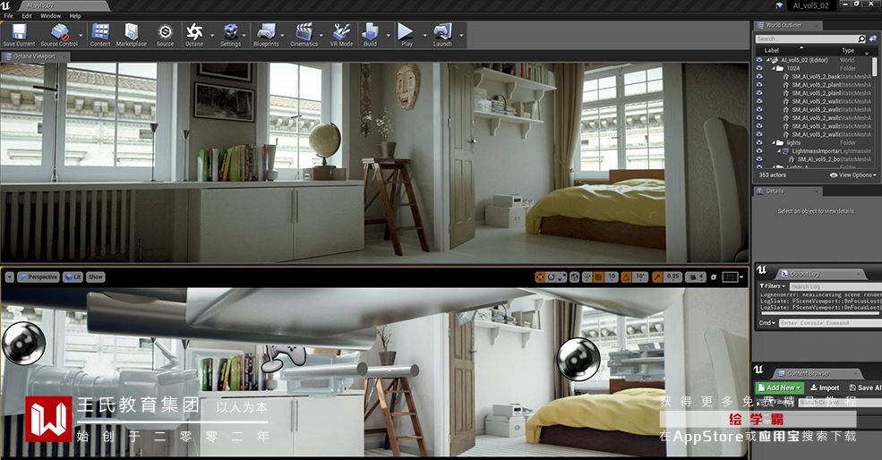
Task: Open the viewport options arrow beside Perspective
Action: pos(9,277)
